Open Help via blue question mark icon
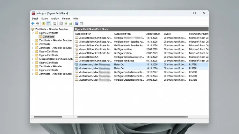Viewport: 239px width, 134px height. point(77,23)
